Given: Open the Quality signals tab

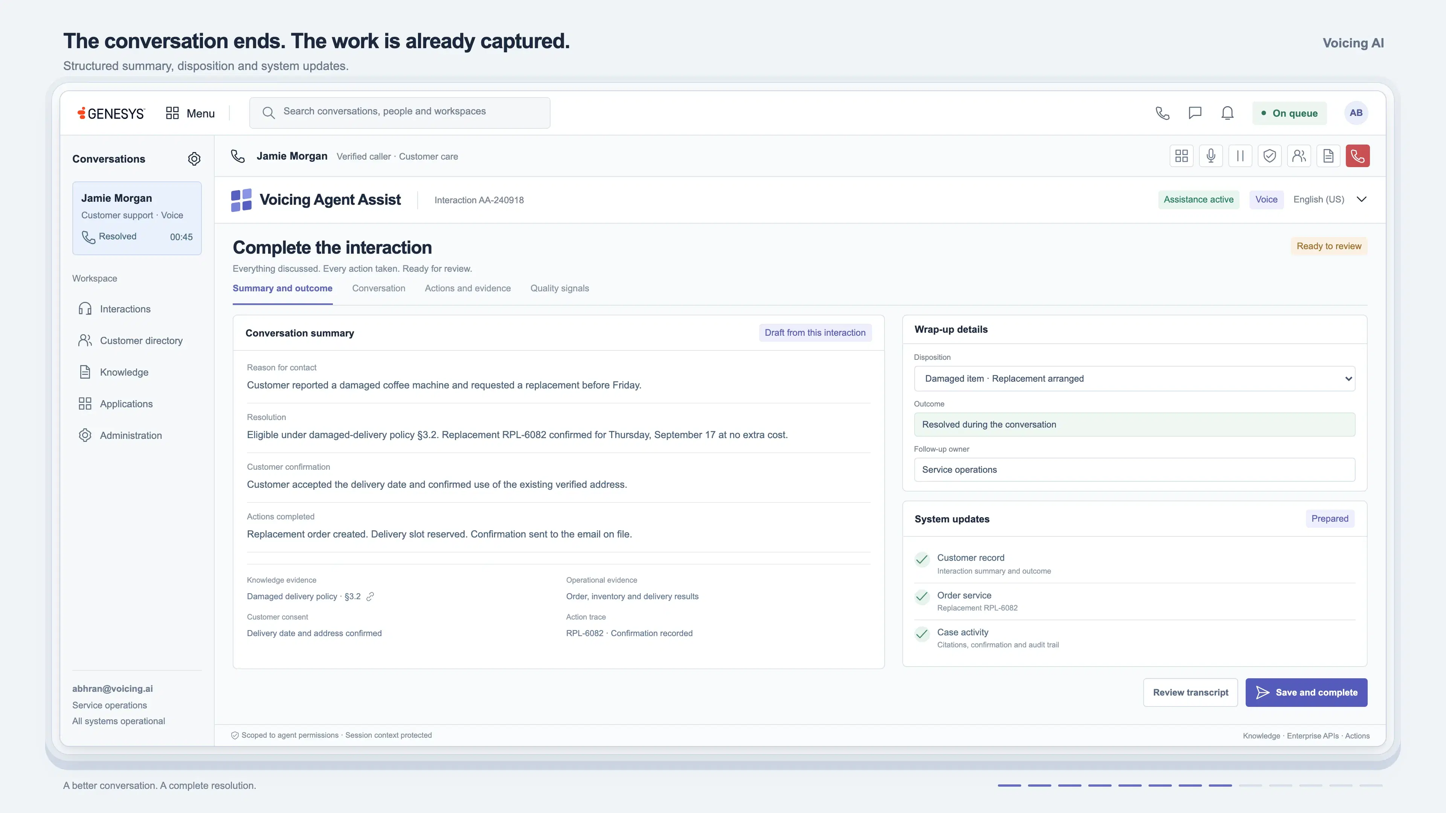Looking at the screenshot, I should click(560, 288).
